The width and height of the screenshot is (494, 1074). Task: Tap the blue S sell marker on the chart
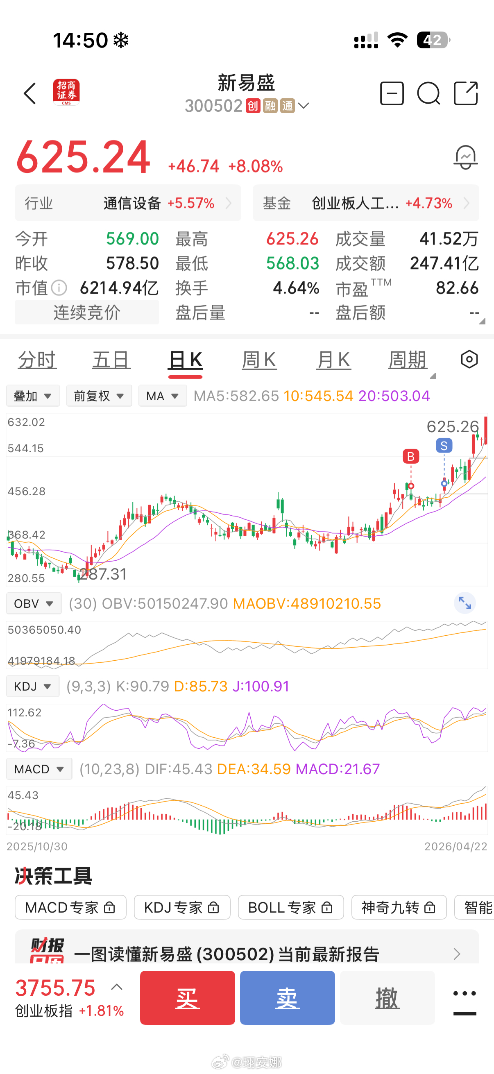(444, 446)
